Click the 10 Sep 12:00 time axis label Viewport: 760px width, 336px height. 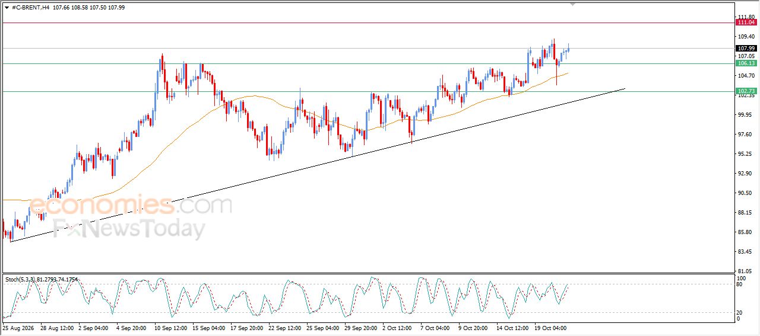click(170, 327)
